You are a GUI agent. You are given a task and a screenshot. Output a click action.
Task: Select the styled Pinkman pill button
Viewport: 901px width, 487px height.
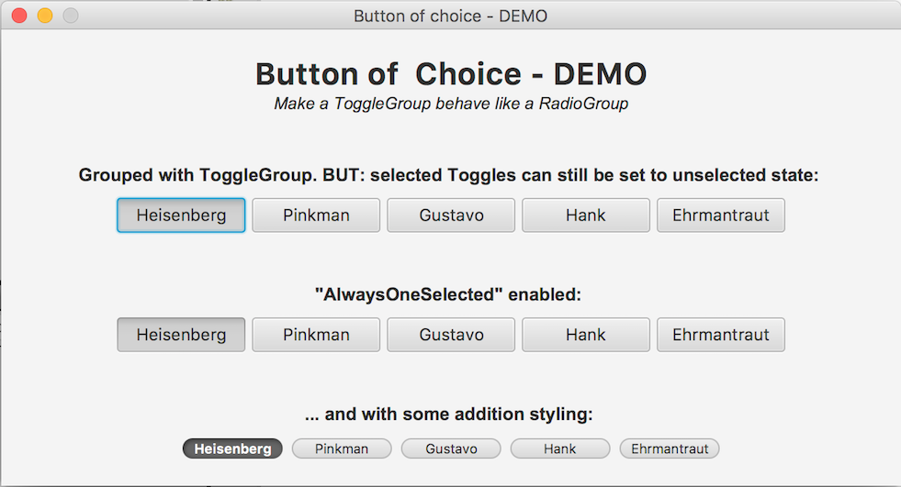[x=342, y=448]
